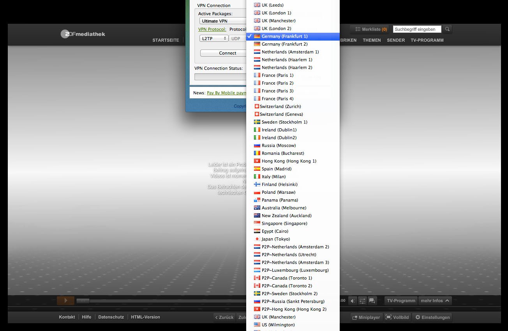This screenshot has width=508, height=331.
Task: Select P2P~Canada (Toronto 1)
Action: tap(293, 278)
